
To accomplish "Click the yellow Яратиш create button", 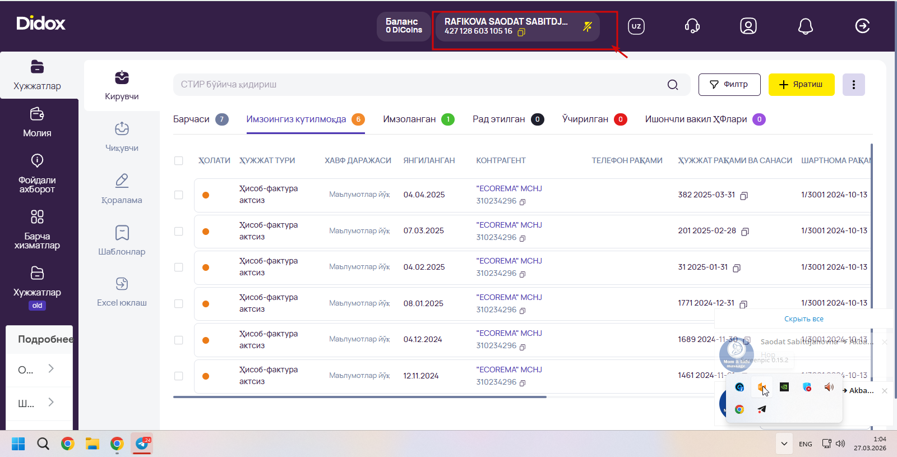I will [x=802, y=85].
